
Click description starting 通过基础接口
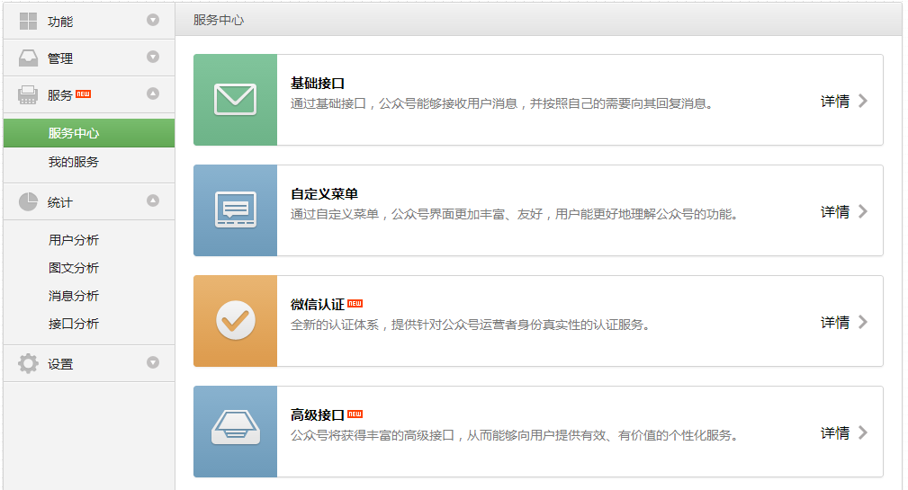tap(501, 103)
